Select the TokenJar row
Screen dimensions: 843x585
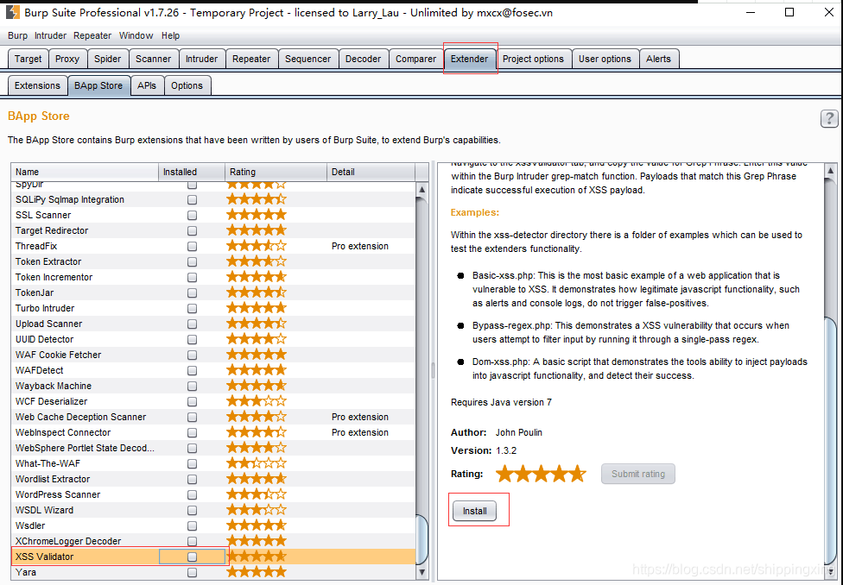point(213,292)
